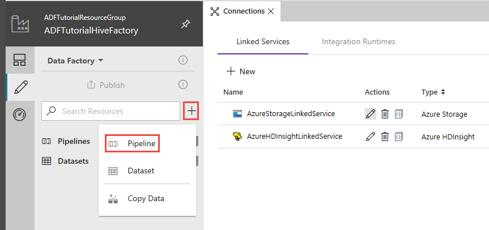Switch to the Linked Services tab

pos(263,41)
